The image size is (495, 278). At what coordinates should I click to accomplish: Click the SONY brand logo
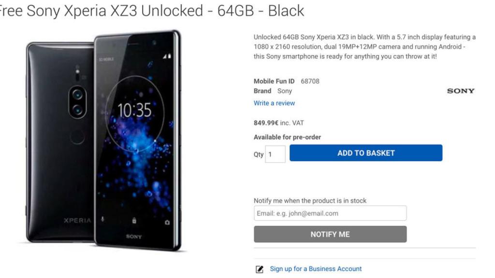coord(461,90)
